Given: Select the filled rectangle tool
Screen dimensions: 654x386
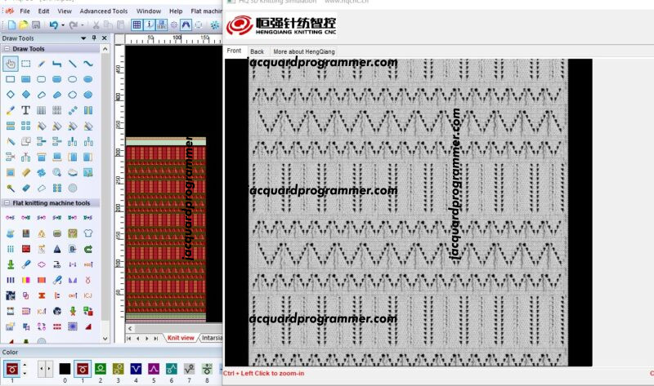Looking at the screenshot, I should tap(26, 79).
